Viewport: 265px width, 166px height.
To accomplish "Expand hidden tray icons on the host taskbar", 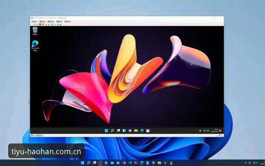I will tap(241, 163).
